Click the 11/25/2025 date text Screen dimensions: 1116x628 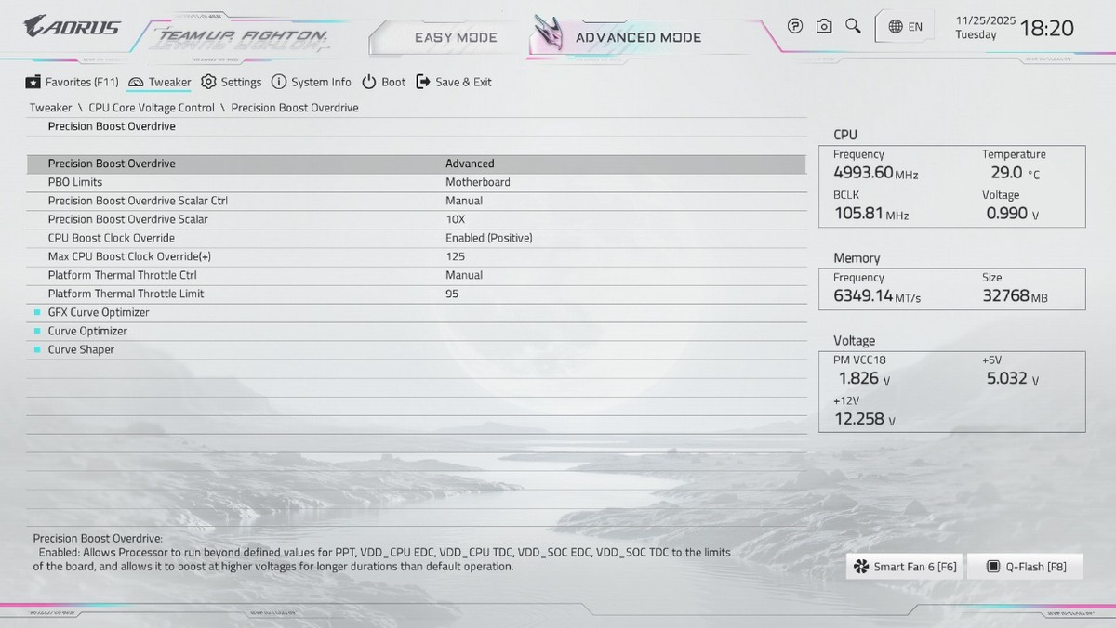tap(986, 20)
